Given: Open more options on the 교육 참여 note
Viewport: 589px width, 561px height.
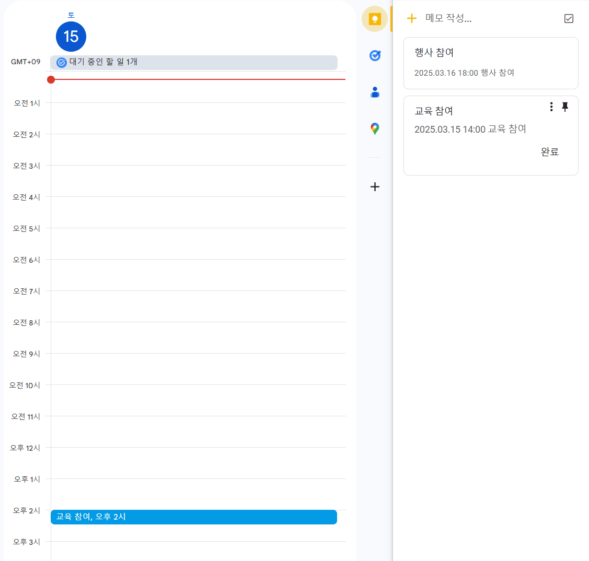Looking at the screenshot, I should [551, 107].
